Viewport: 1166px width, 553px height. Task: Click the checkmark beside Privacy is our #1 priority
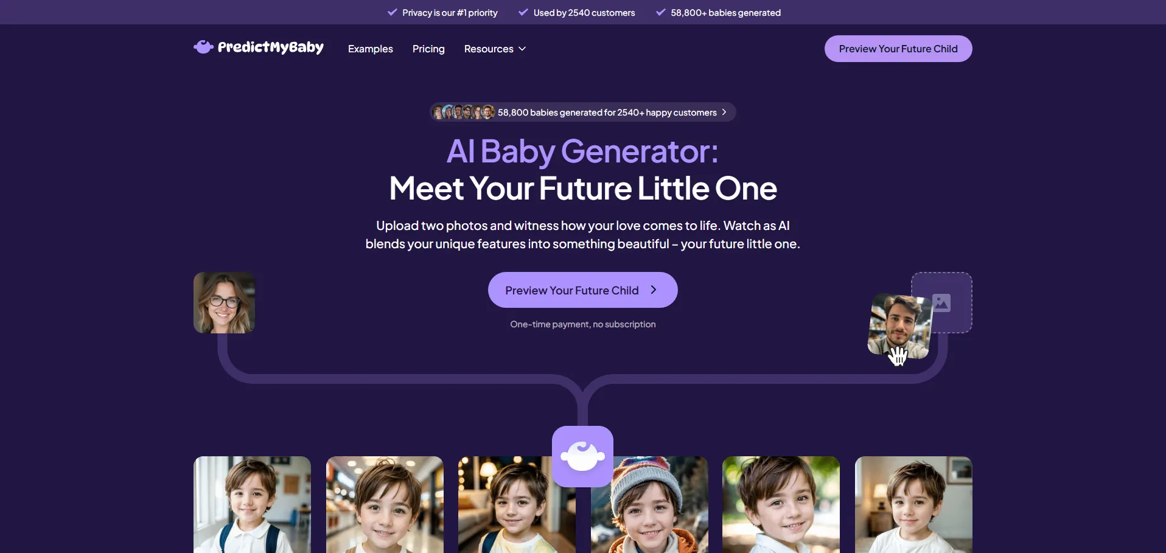coord(393,12)
